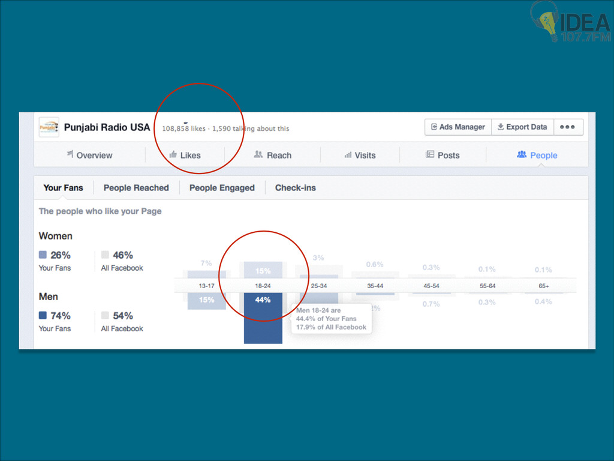This screenshot has width=614, height=461.
Task: Click the Women Your Fans color swatch
Action: [43, 255]
